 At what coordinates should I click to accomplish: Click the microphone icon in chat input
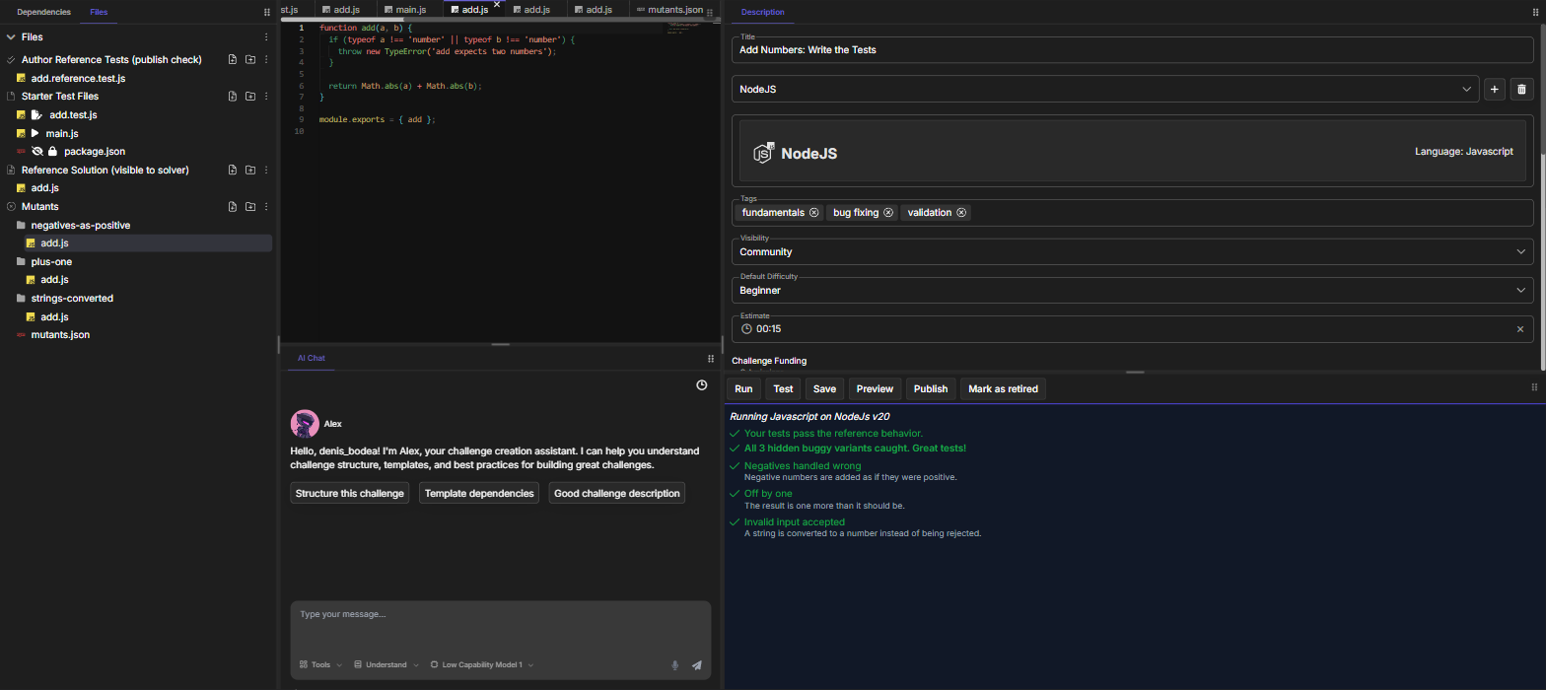coord(675,665)
